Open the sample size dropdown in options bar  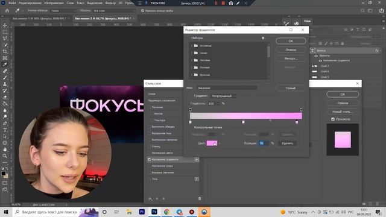pyautogui.click(x=63, y=11)
